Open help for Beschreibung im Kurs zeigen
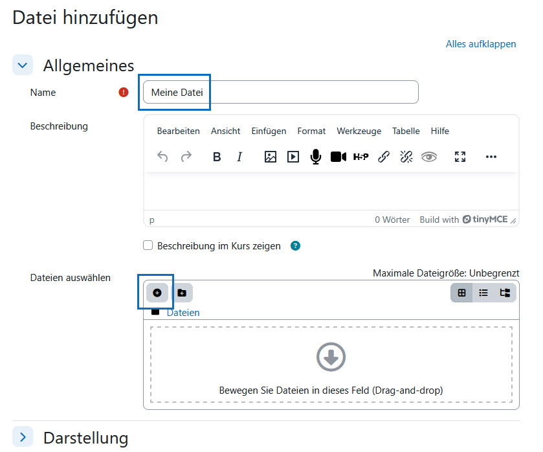Screen dimensions: 543x452 coord(295,246)
